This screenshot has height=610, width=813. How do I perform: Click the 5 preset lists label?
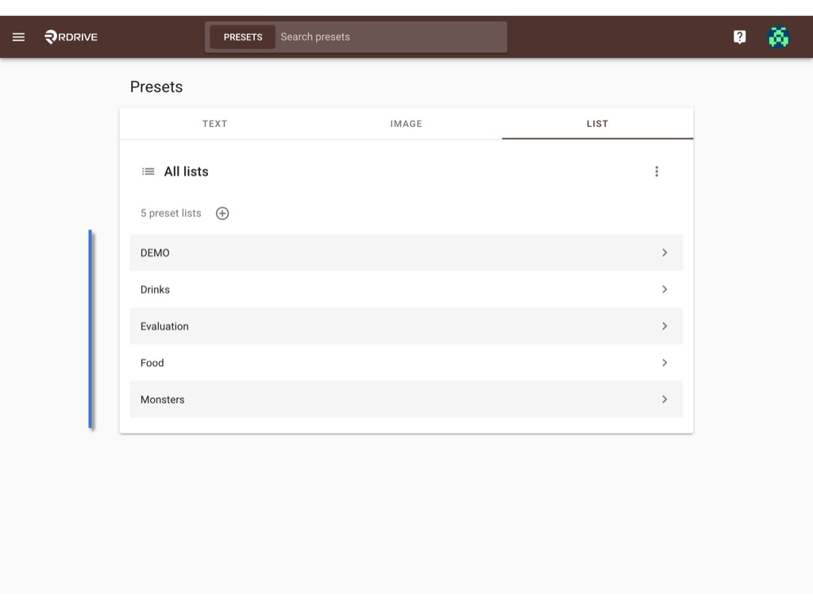coord(171,213)
